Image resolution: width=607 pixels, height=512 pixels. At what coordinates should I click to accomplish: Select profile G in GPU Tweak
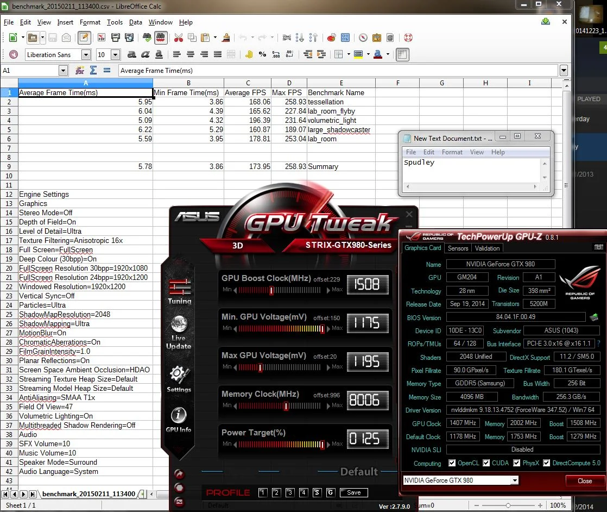330,492
